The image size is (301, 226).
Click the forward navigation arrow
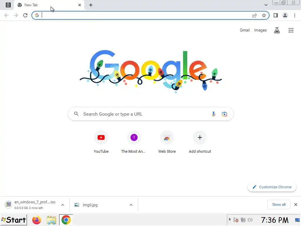tap(16, 15)
